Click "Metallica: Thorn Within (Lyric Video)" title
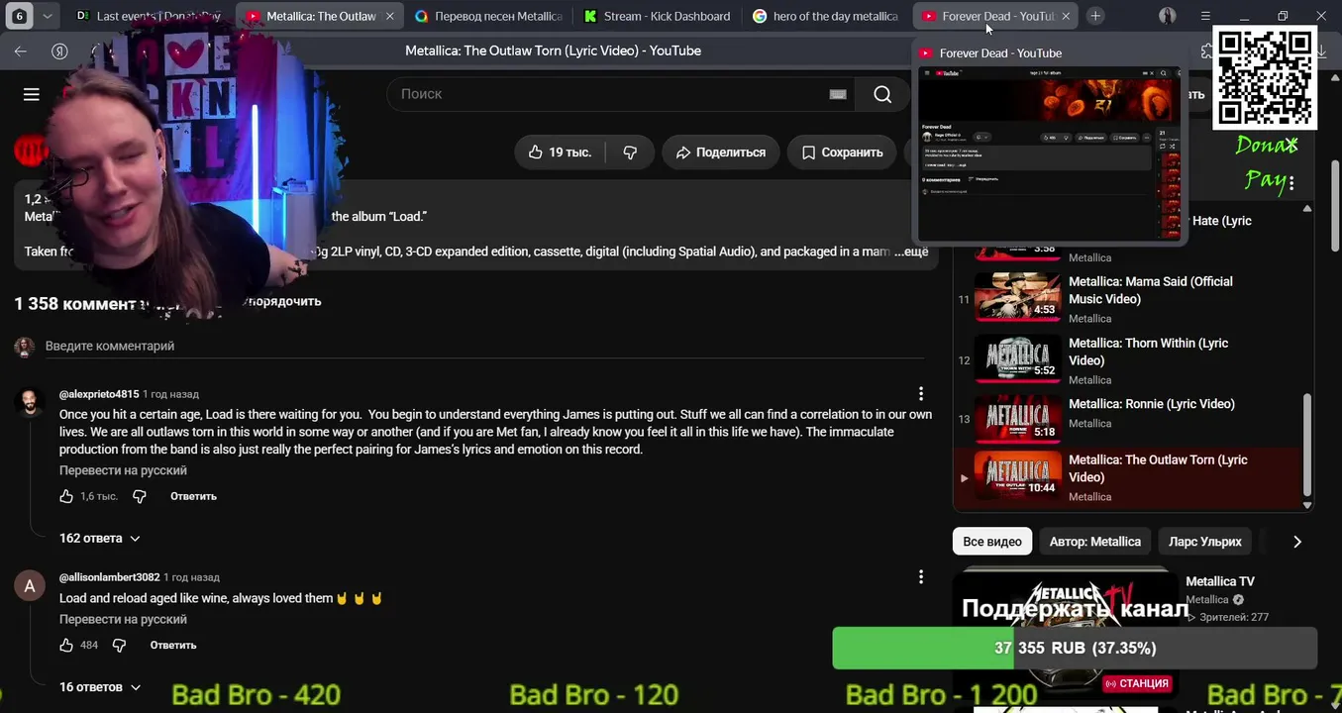 pyautogui.click(x=1149, y=352)
